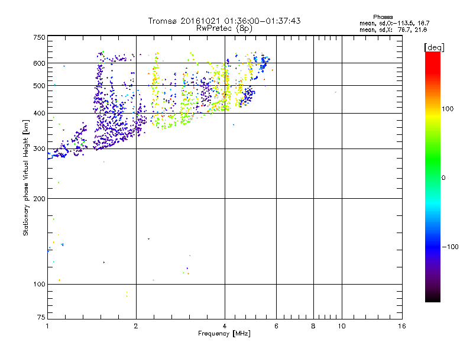Click the "Phases" heading in the top-right
This screenshot has width=473, height=355.
click(383, 17)
